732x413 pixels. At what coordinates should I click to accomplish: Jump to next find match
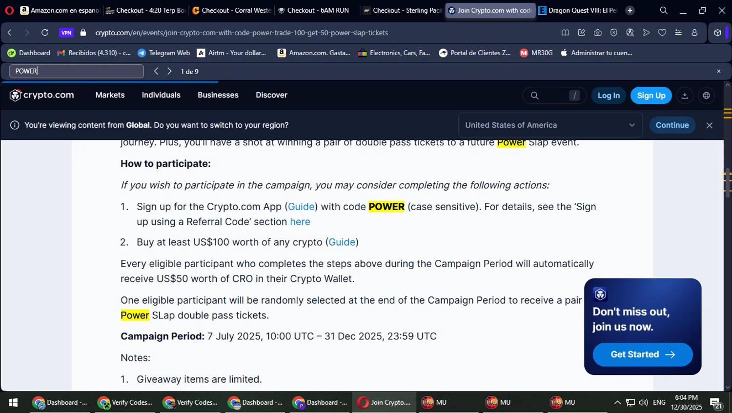169,71
